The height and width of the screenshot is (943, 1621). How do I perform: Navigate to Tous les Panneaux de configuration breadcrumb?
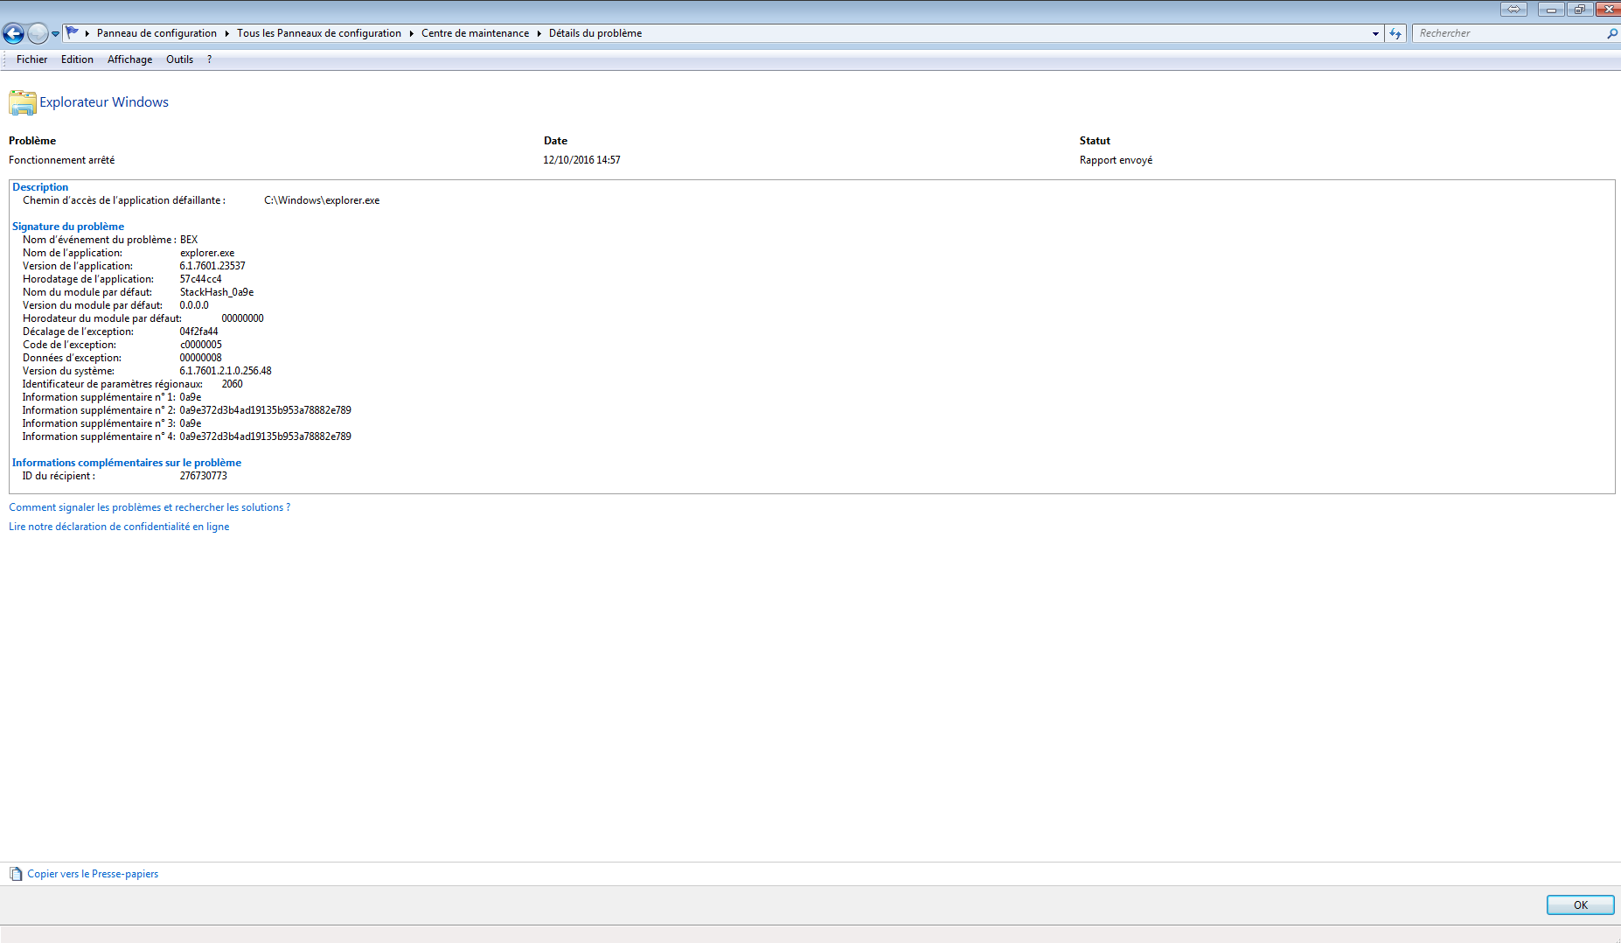[x=319, y=33]
